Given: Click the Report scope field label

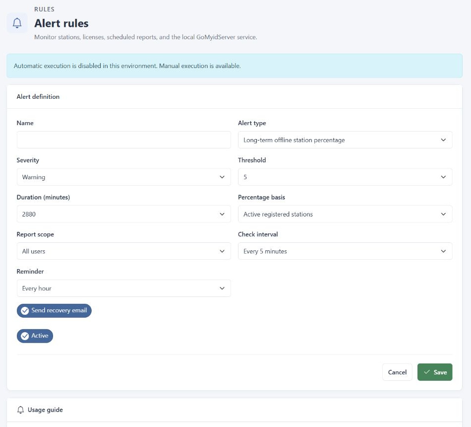Looking at the screenshot, I should coord(35,234).
